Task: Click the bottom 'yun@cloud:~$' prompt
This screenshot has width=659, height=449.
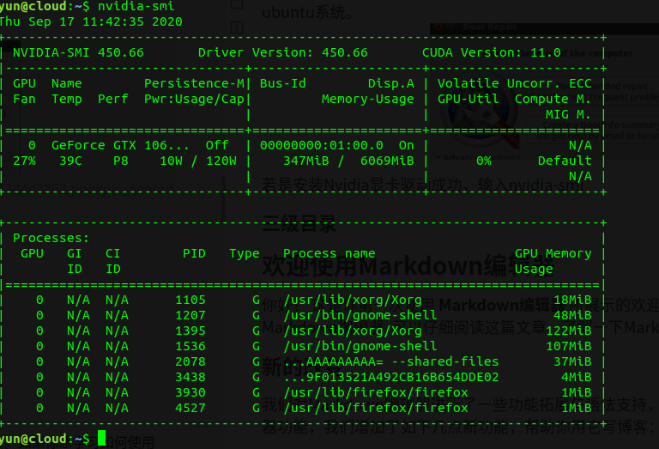Action: [44, 439]
